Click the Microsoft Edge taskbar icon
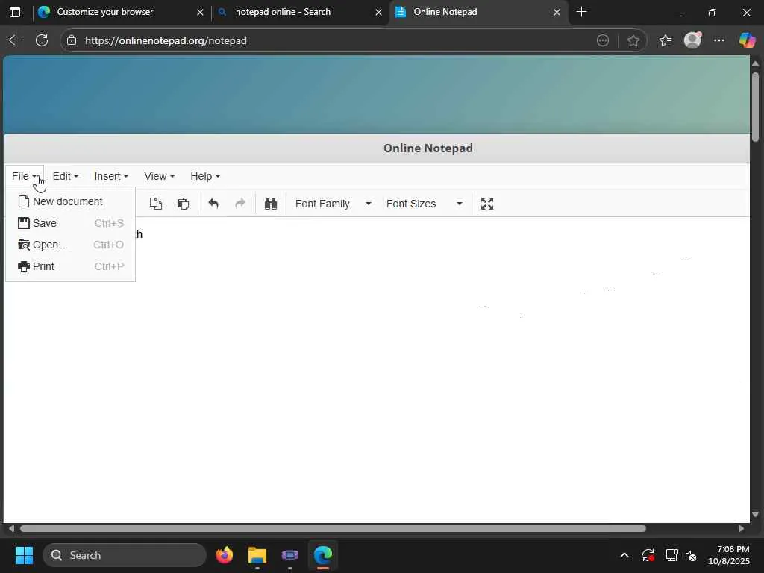764x573 pixels. [x=322, y=555]
